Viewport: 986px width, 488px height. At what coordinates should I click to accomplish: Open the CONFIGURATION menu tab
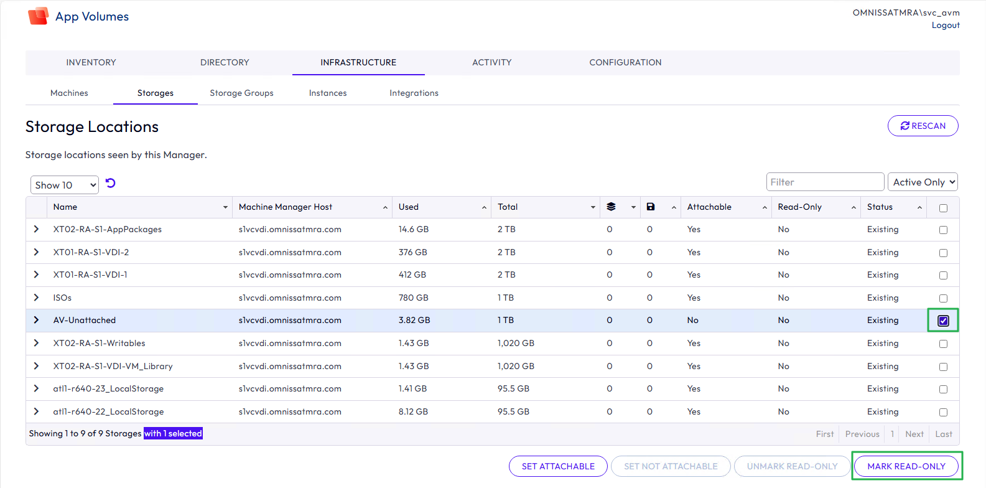[625, 62]
